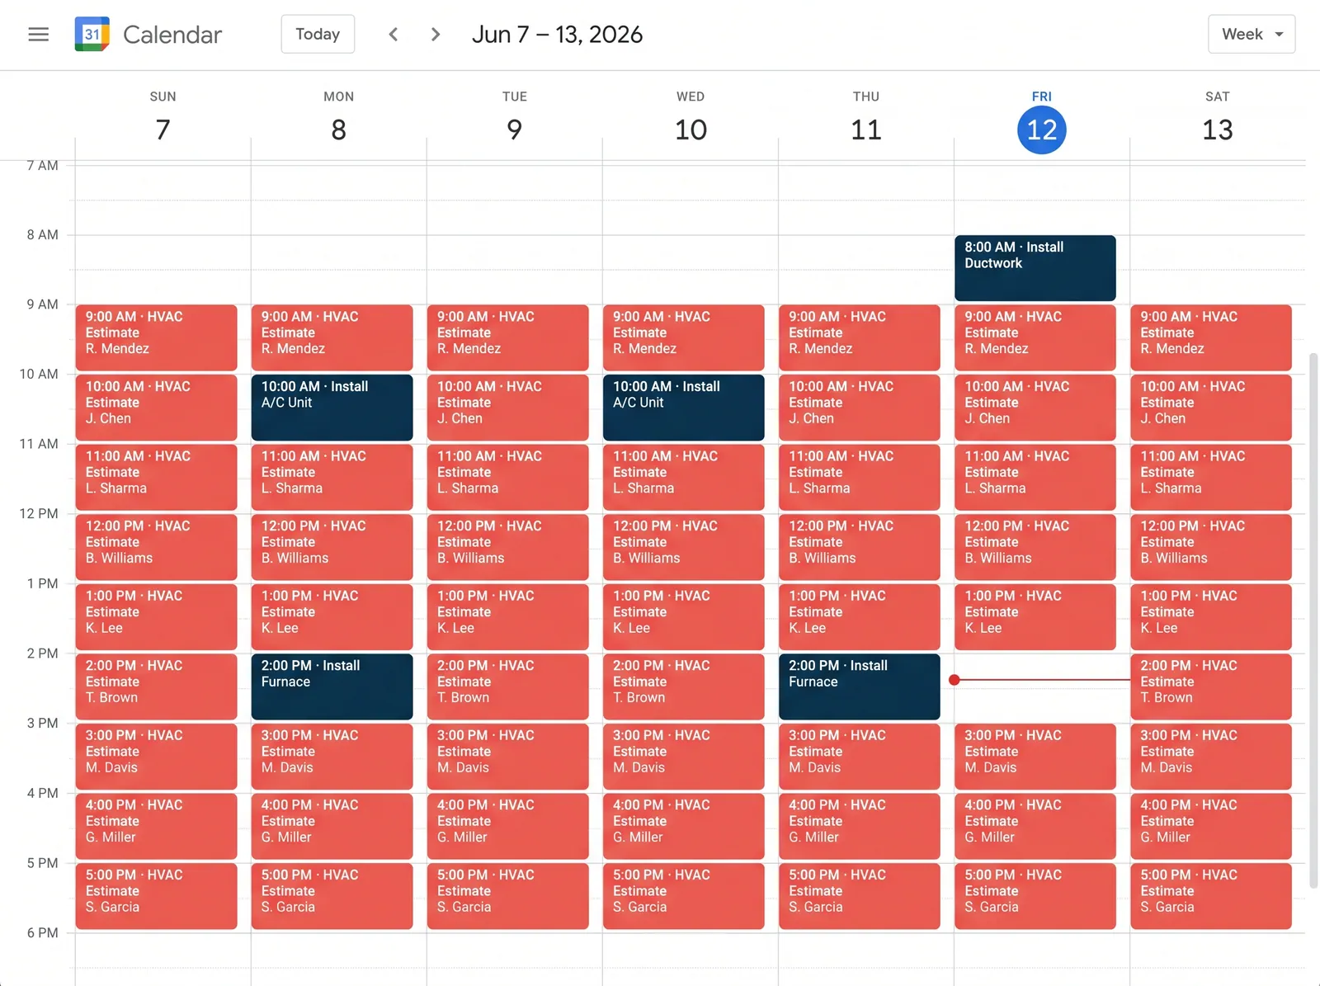Open Saturday 1:00 PM K. Lee estimate
Viewport: 1320px width, 986px height.
click(1211, 617)
